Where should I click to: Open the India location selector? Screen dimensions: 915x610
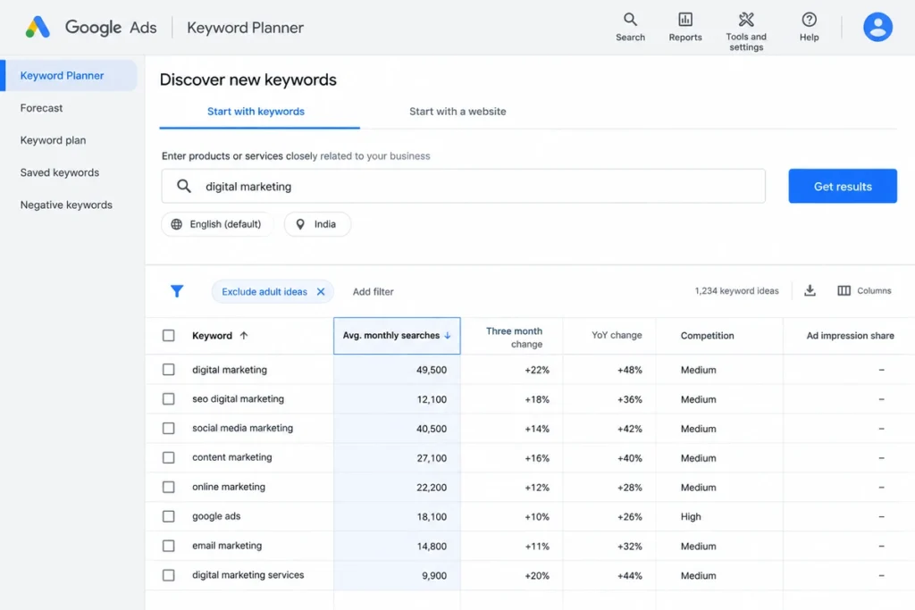[x=317, y=224]
